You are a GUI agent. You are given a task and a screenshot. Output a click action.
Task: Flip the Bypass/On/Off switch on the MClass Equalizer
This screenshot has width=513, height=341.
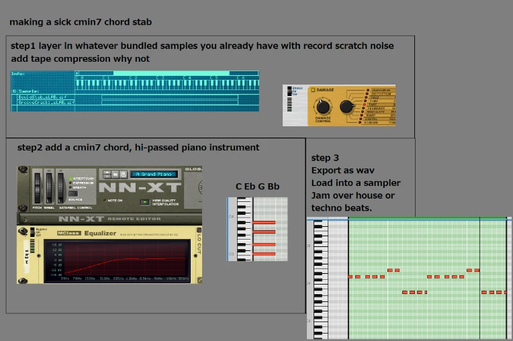coord(32,232)
